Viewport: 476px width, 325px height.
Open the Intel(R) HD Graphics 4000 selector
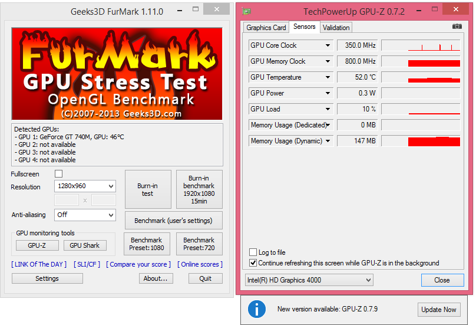point(309,280)
